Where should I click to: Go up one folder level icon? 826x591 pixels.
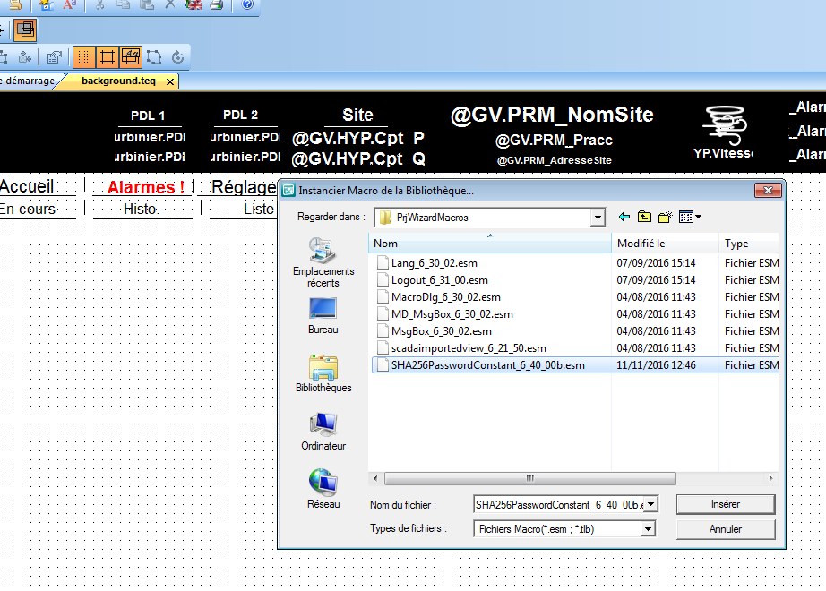(x=645, y=217)
